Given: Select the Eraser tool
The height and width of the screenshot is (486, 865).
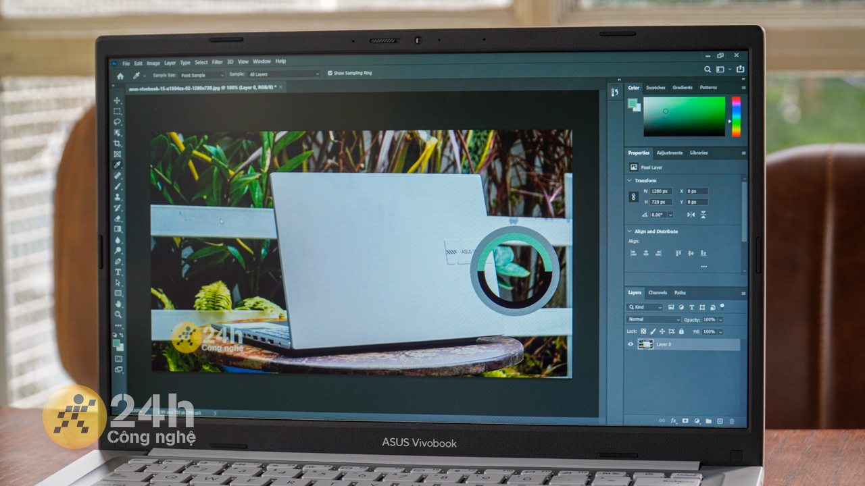Looking at the screenshot, I should [118, 219].
